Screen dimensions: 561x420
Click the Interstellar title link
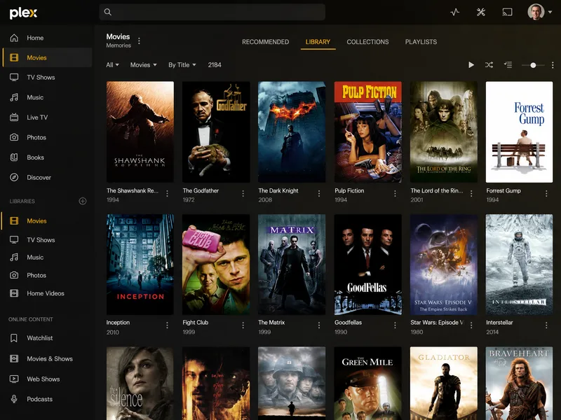click(x=499, y=323)
